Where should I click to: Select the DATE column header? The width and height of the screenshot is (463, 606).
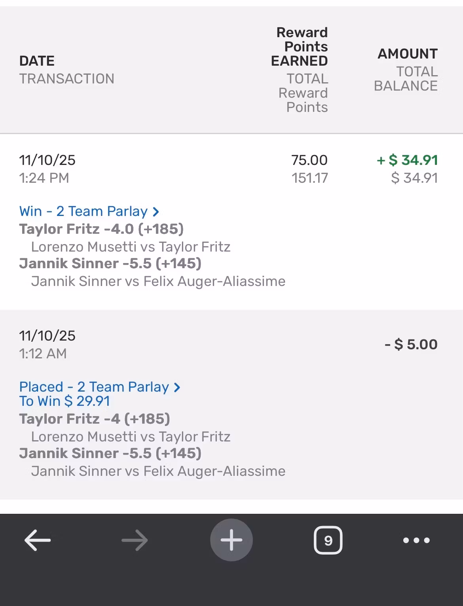[37, 61]
